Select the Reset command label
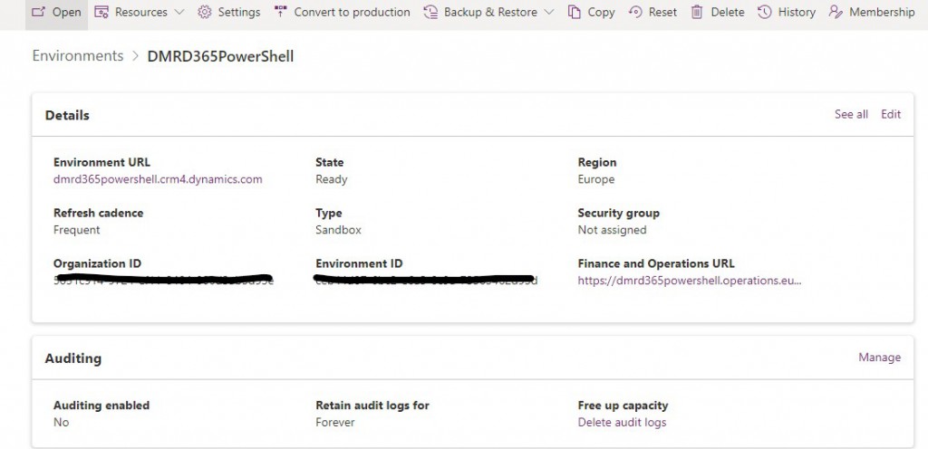Screen dimensions: 928x449 click(662, 12)
